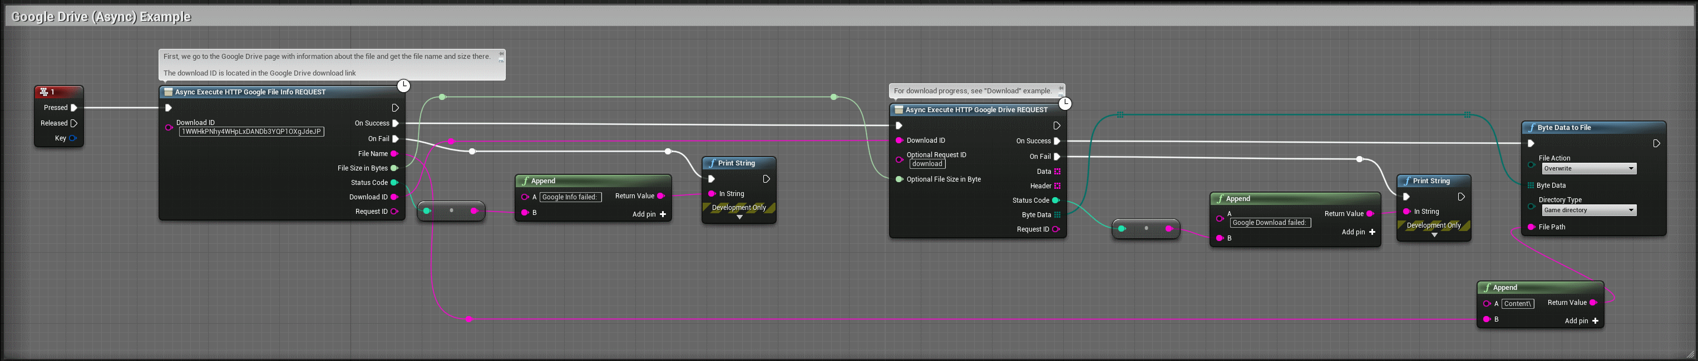Click the B pin on the Content\ Append node
The image size is (1698, 361).
coord(1487,319)
